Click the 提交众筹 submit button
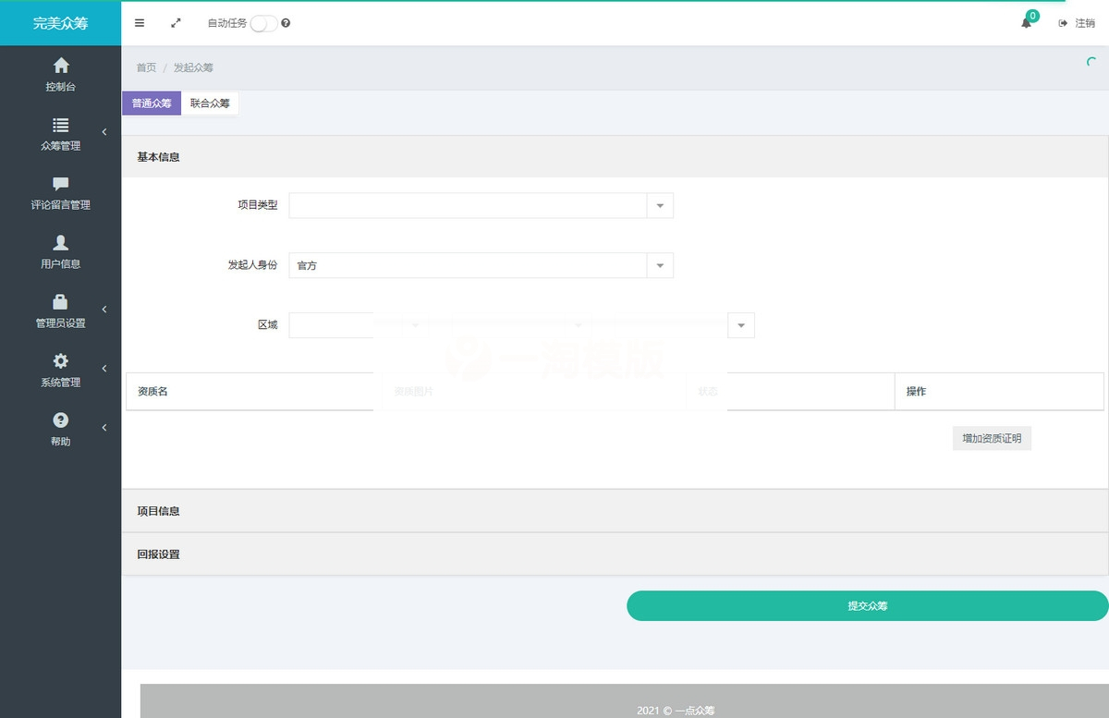Image resolution: width=1109 pixels, height=718 pixels. tap(866, 605)
